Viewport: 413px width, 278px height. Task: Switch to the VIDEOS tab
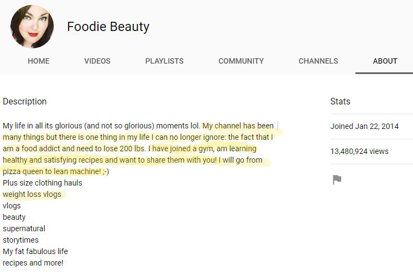click(97, 61)
